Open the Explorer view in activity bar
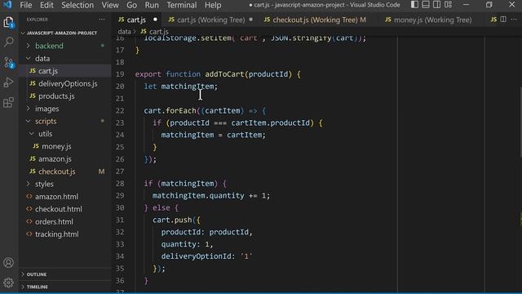This screenshot has height=294, width=522. coord(9,22)
